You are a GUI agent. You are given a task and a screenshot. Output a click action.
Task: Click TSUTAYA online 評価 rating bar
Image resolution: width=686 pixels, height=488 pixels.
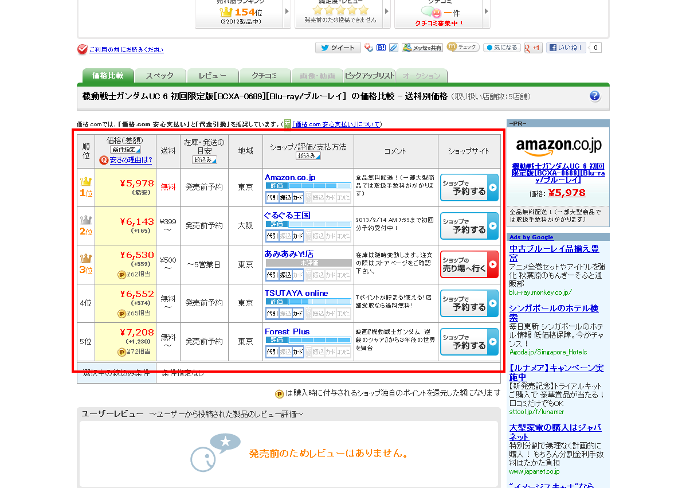click(x=308, y=302)
